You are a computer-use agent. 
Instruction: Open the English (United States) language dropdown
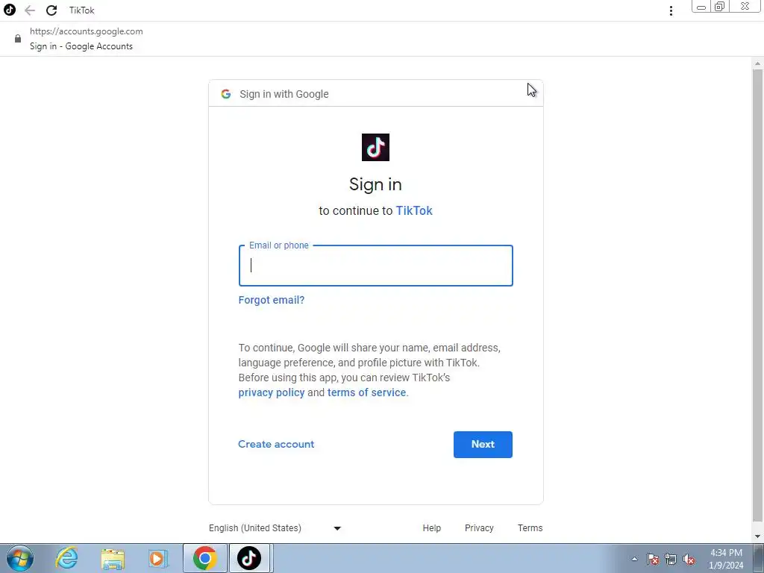coord(275,528)
